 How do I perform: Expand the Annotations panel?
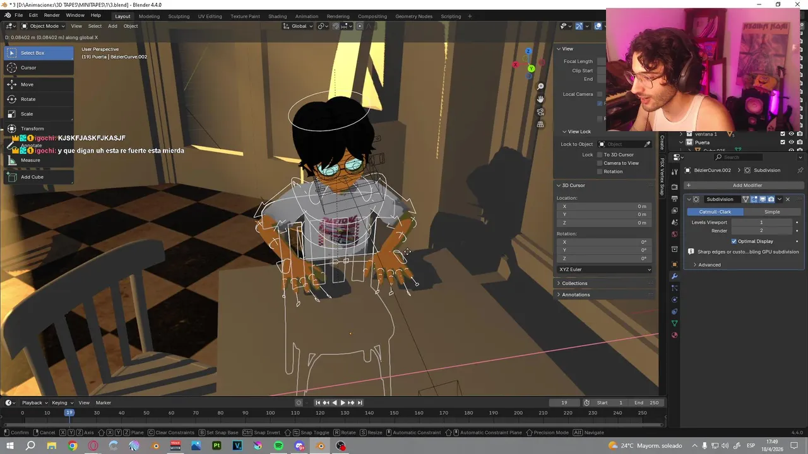point(576,294)
